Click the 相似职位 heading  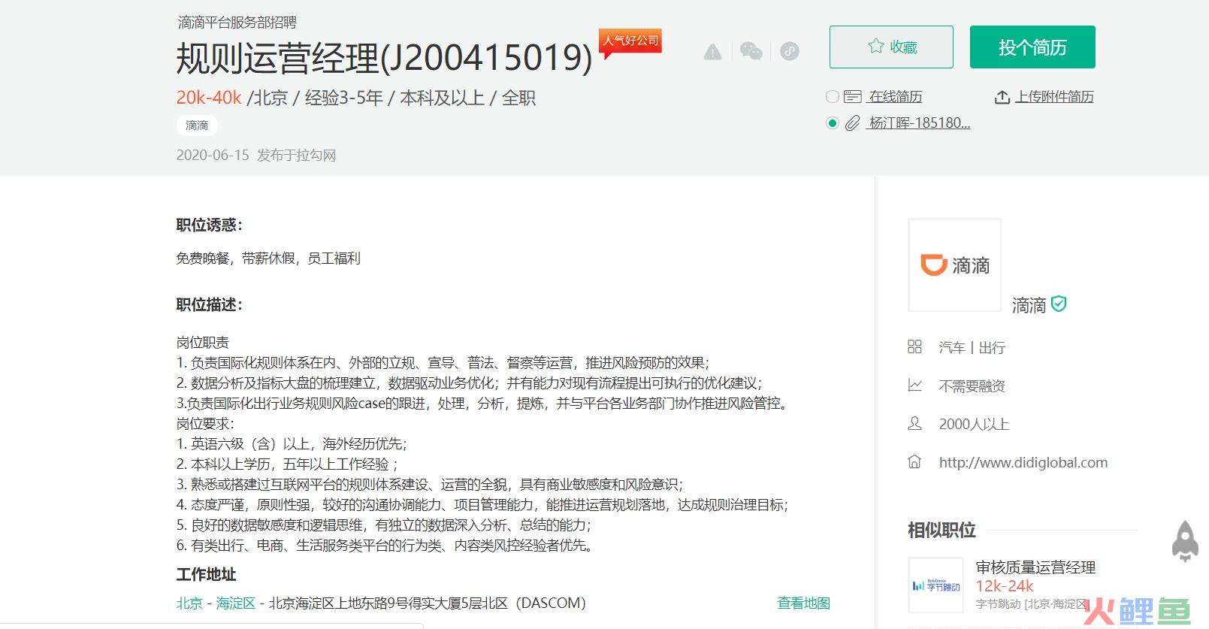point(942,530)
